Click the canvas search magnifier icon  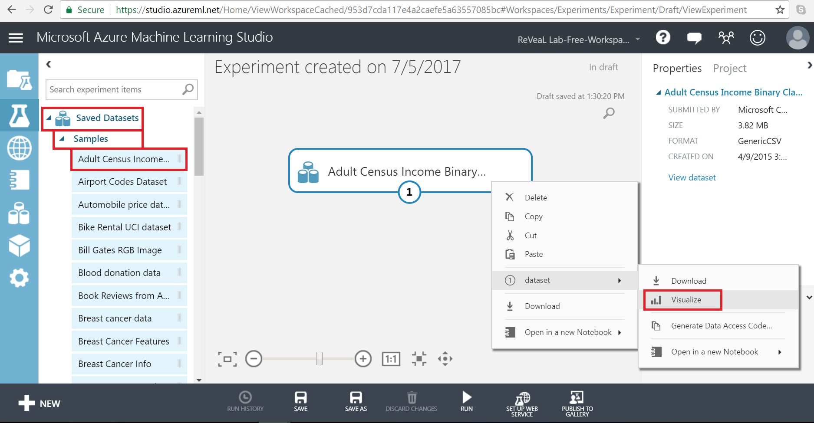click(x=609, y=113)
